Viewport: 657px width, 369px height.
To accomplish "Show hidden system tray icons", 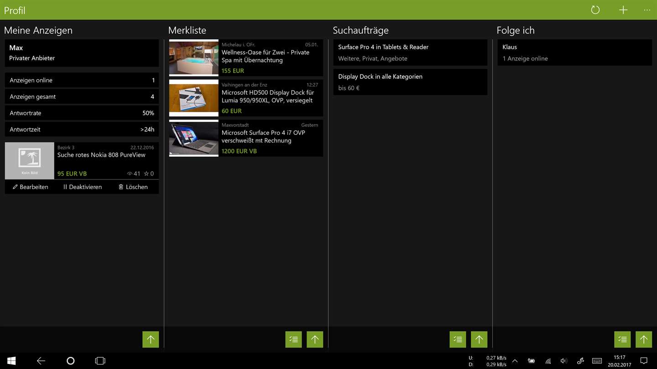I will [x=515, y=361].
